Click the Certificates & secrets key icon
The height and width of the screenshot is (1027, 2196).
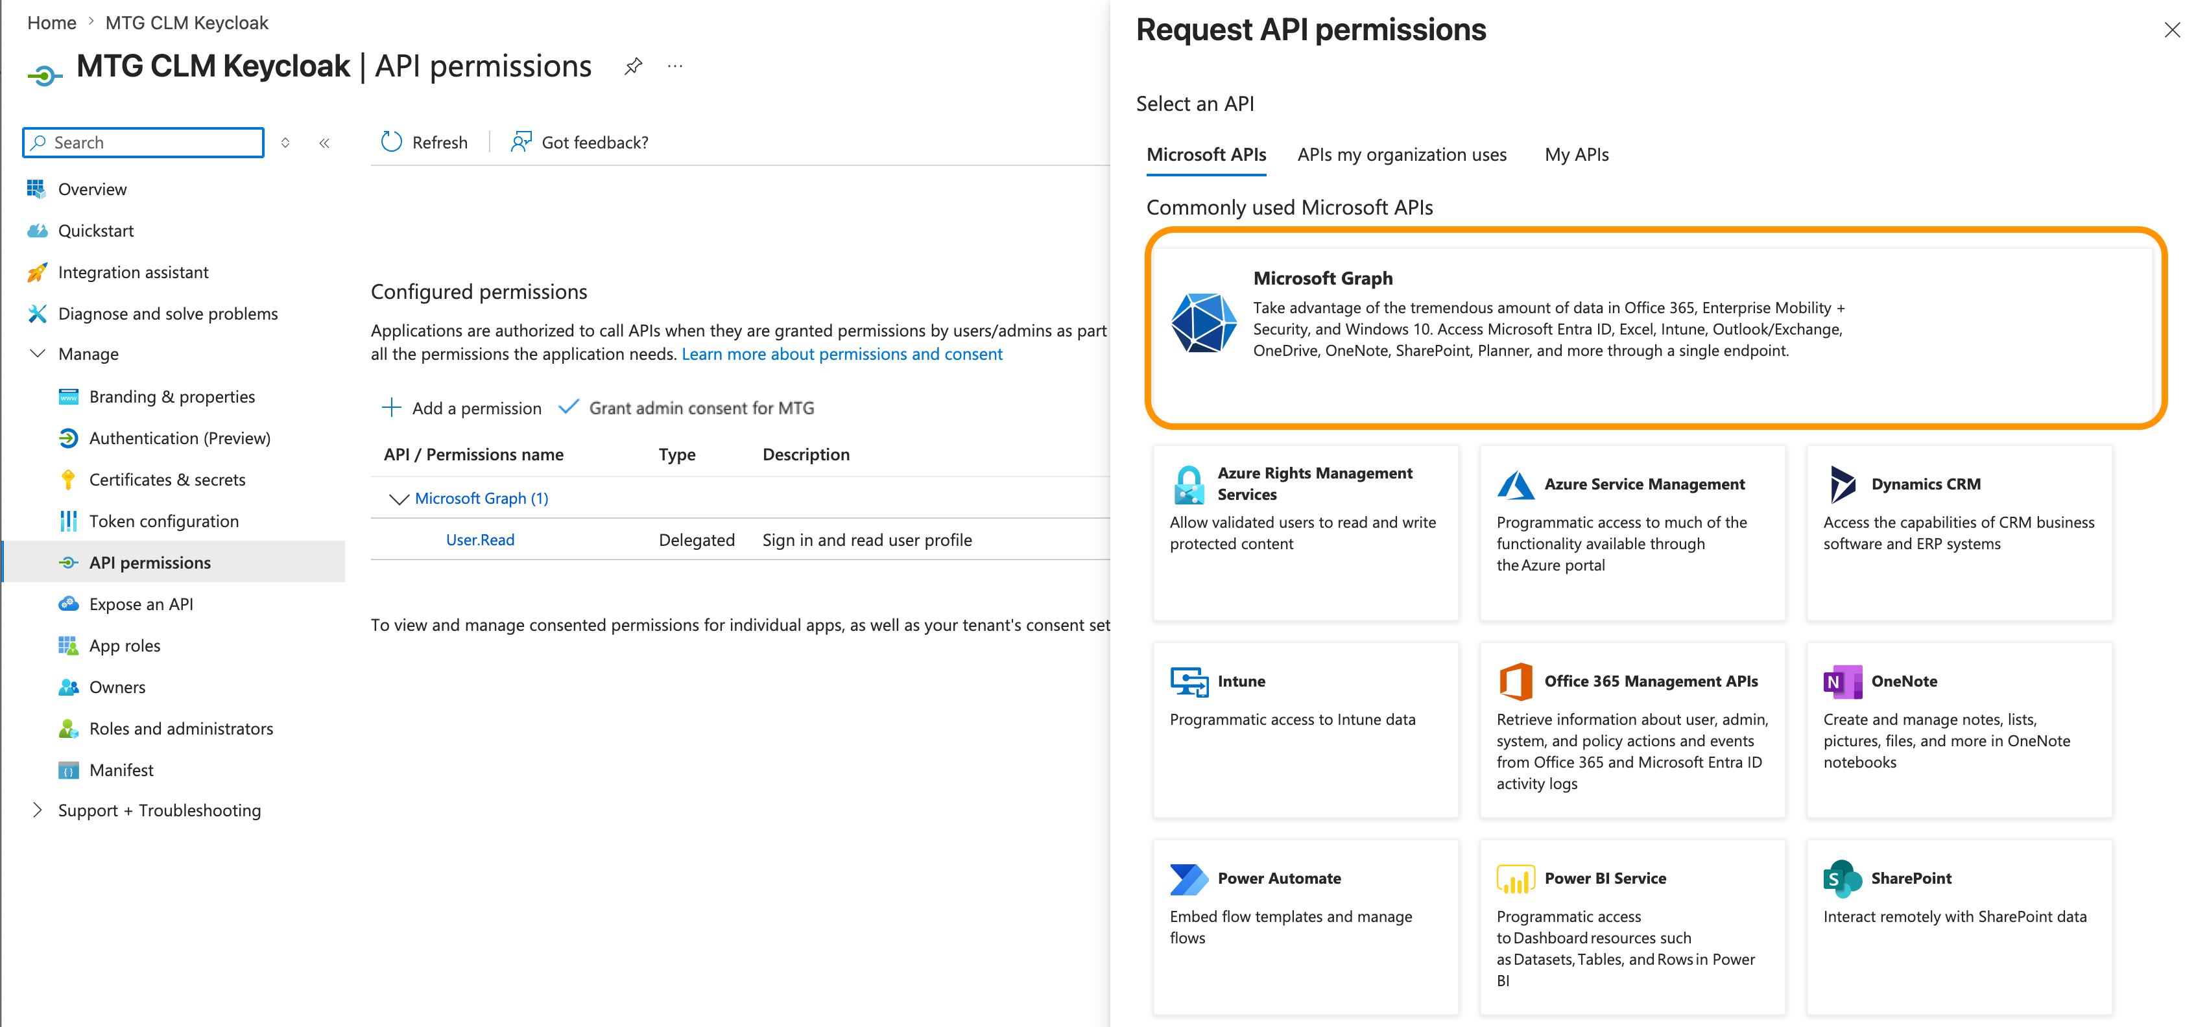point(68,480)
